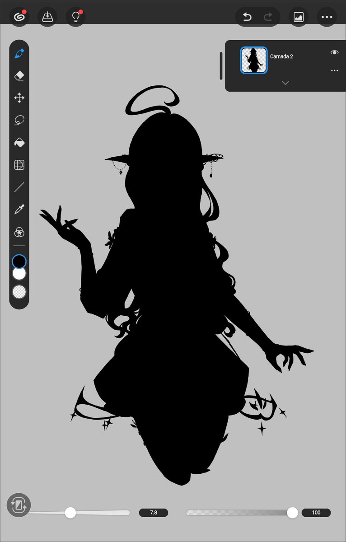346x542 pixels.
Task: Tap the canvas rotation lock button
Action: point(19,505)
